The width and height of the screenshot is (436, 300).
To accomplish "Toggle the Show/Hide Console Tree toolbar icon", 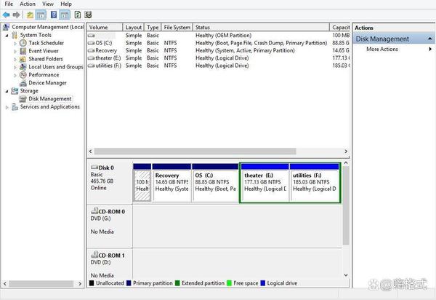I will pyautogui.click(x=41, y=15).
